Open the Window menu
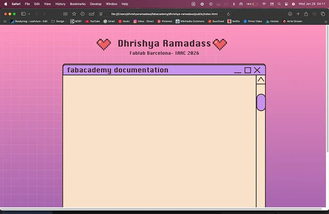 [112, 4]
